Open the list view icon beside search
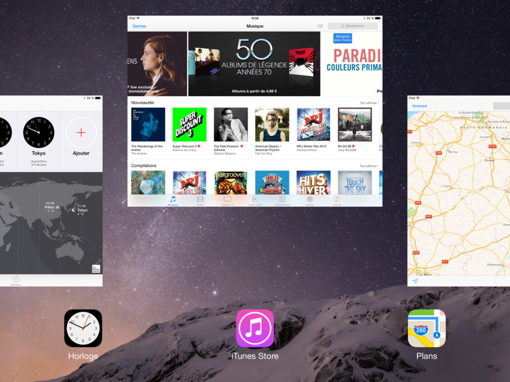This screenshot has height=382, width=510. [x=320, y=26]
